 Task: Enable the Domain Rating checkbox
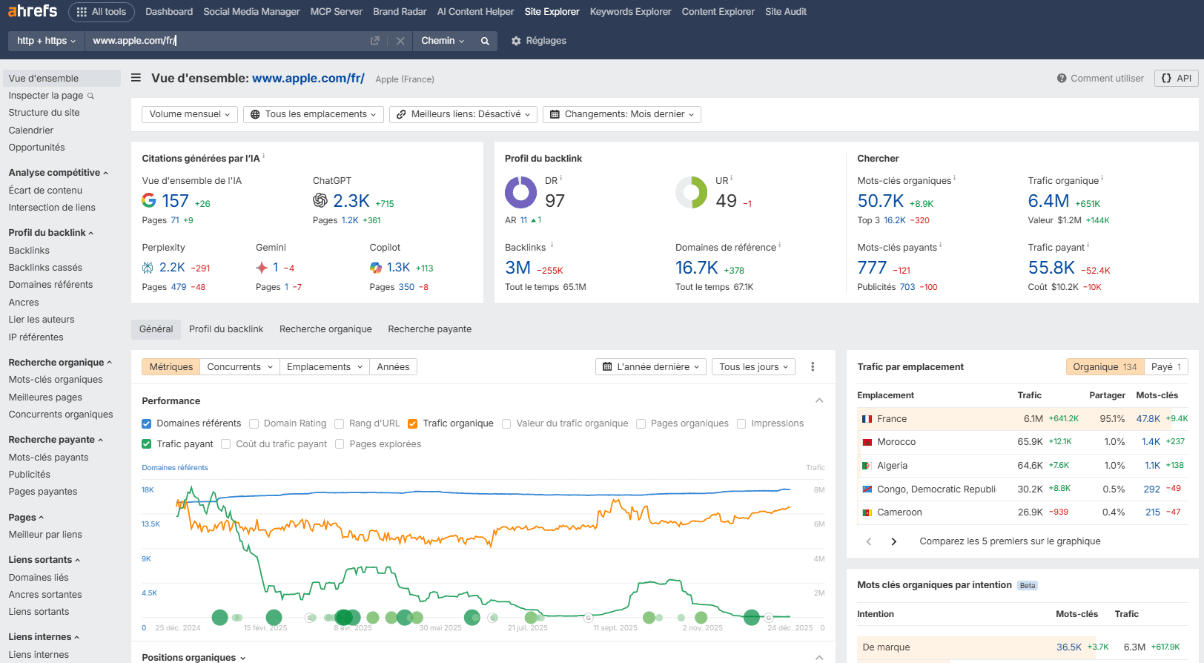click(254, 423)
